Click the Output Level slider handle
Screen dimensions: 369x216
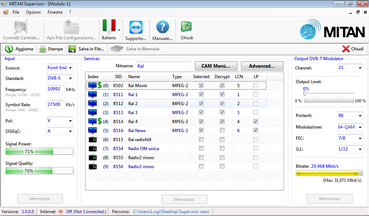point(305,94)
